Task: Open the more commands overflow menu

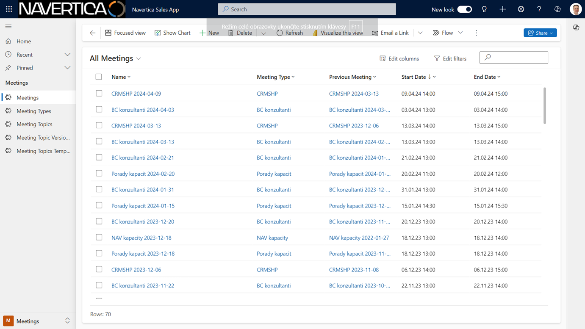Action: tap(476, 33)
